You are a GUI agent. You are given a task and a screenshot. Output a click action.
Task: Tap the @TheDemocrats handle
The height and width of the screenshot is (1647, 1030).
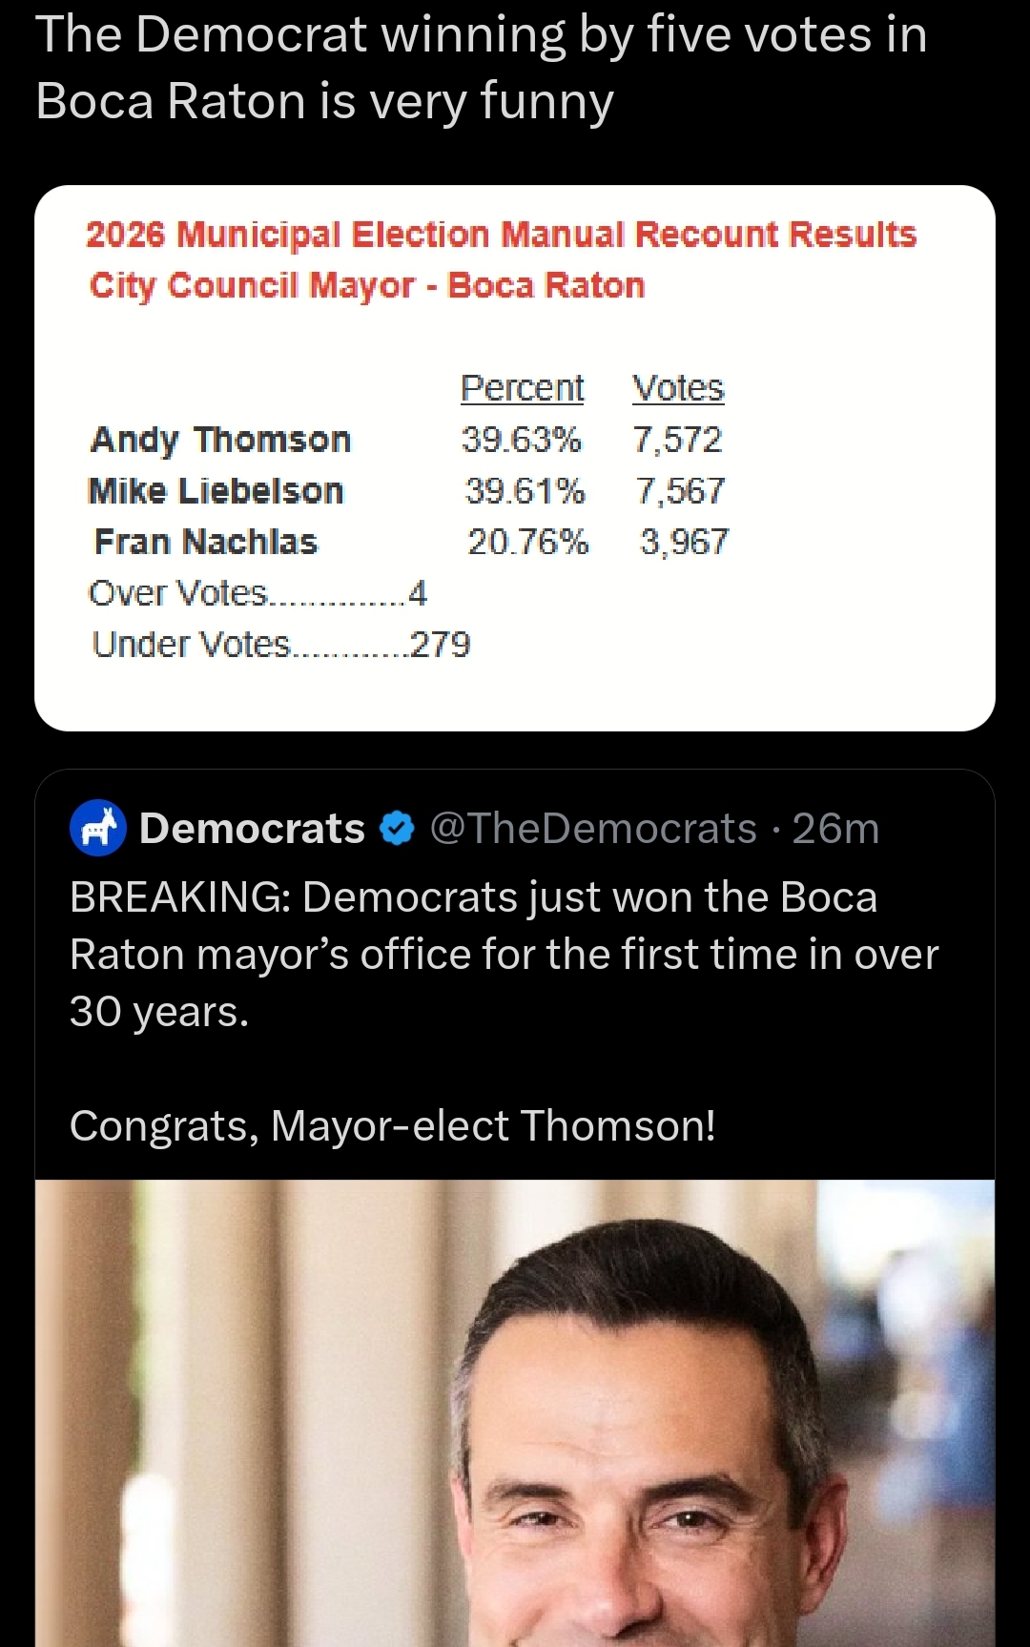593,829
